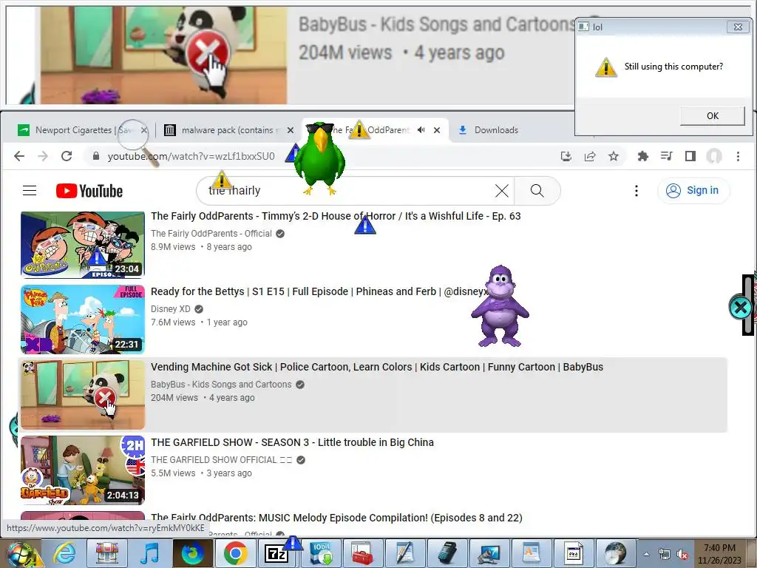Click the YouTube search magnifier button
The image size is (757, 568).
click(x=537, y=190)
